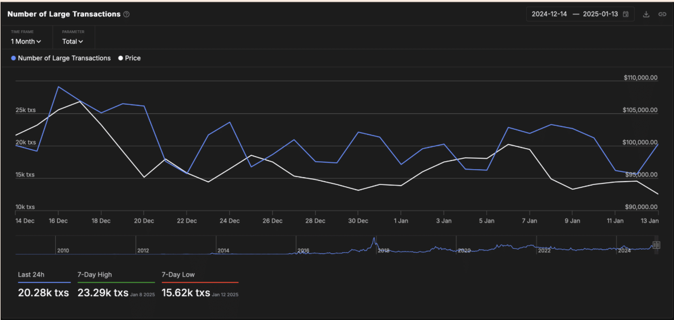Click the 13 Jan x-axis label
Image resolution: width=674 pixels, height=320 pixels.
(651, 221)
